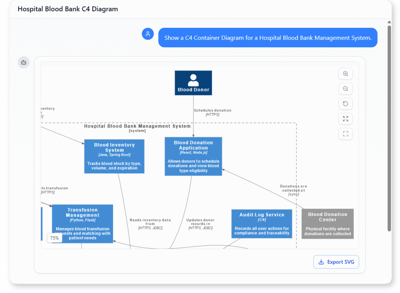The height and width of the screenshot is (293, 400).
Task: Open the bot assistant icon on the left
Action: (23, 63)
